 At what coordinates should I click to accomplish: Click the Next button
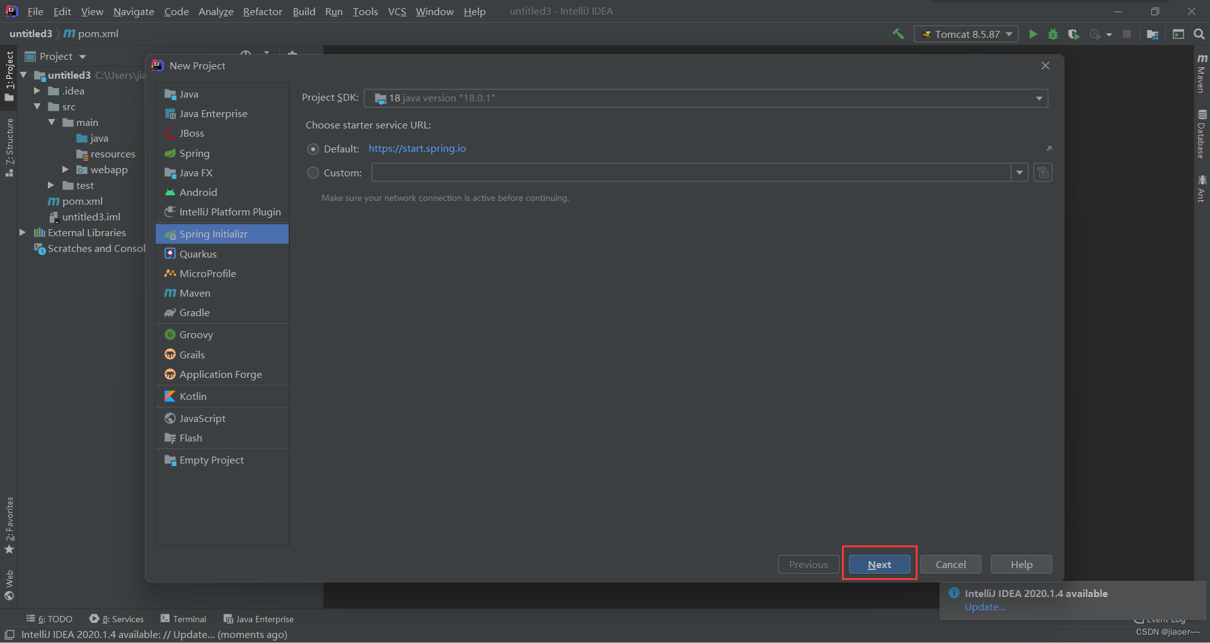coord(879,564)
